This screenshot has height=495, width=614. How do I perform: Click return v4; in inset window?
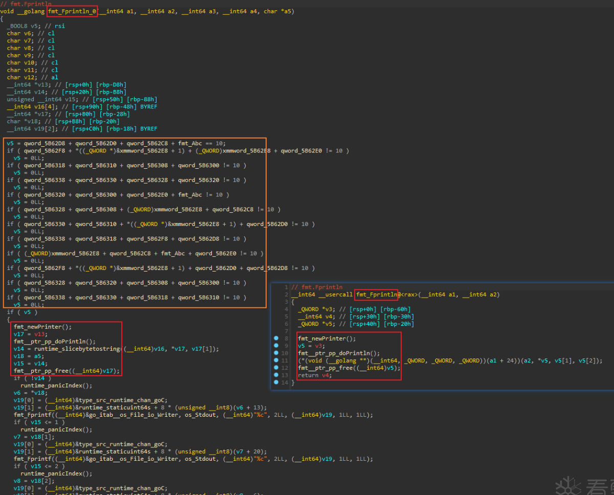[314, 375]
